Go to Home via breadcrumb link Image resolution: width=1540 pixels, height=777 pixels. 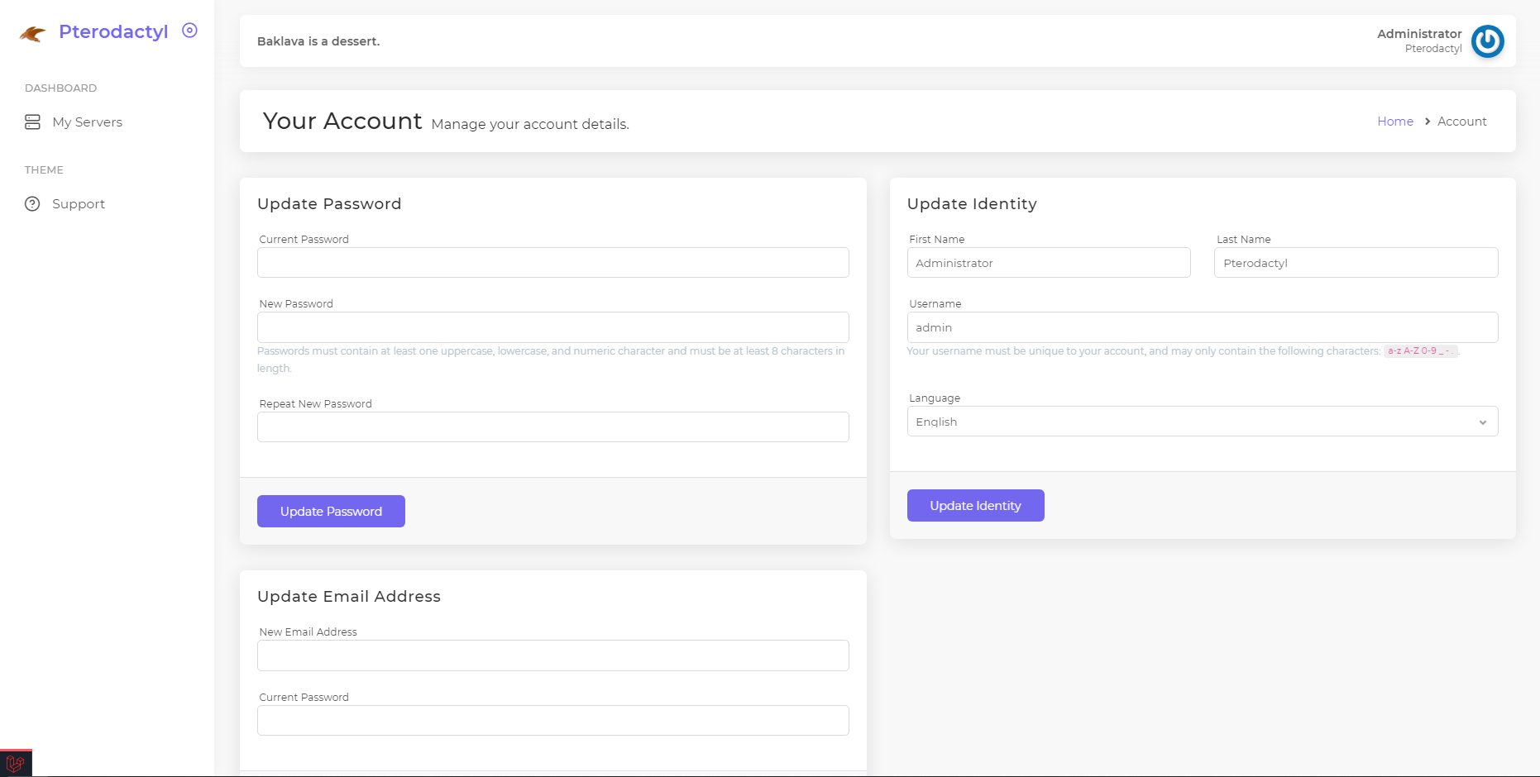(1394, 122)
